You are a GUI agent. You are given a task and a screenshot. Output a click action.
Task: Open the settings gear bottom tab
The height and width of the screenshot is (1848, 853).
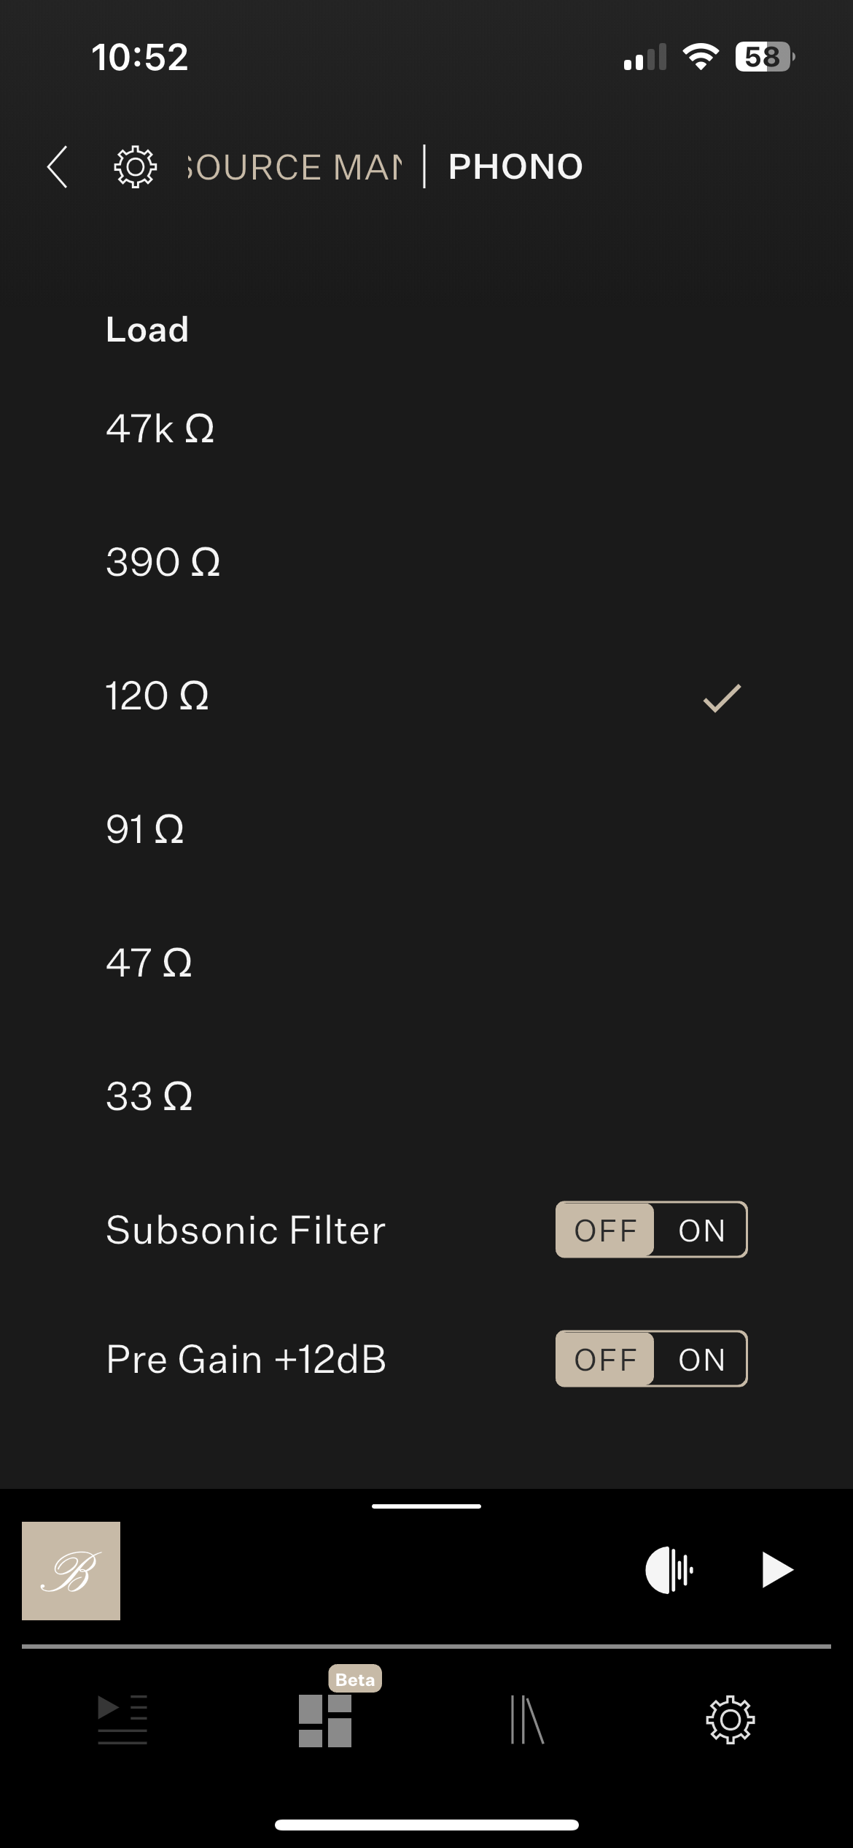730,1720
